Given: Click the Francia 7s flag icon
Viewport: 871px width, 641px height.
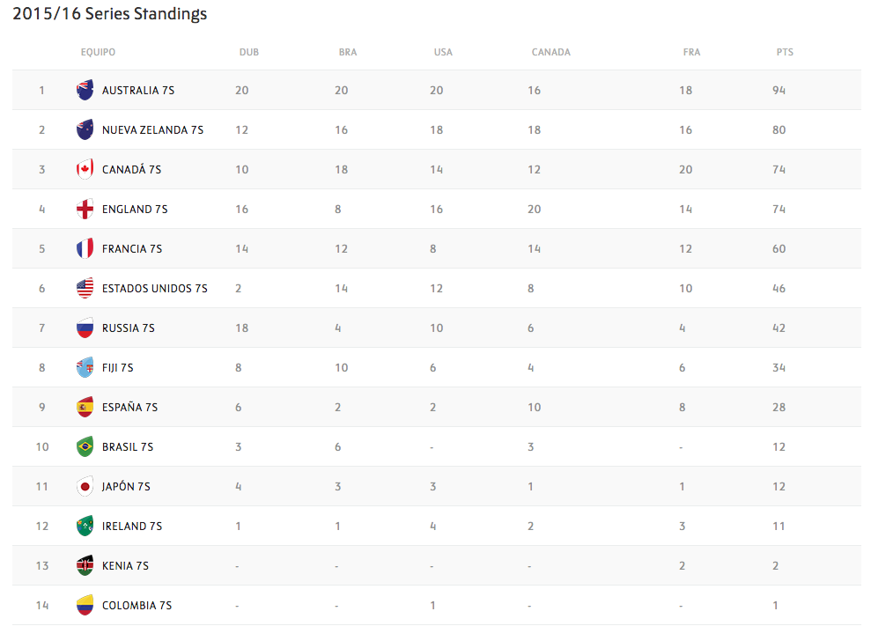Looking at the screenshot, I should click(x=85, y=248).
